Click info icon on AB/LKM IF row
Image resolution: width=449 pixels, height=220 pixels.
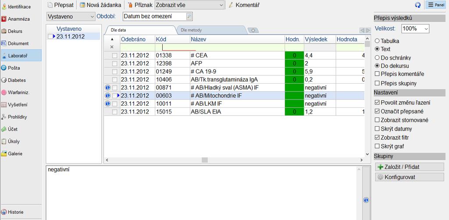point(108,103)
